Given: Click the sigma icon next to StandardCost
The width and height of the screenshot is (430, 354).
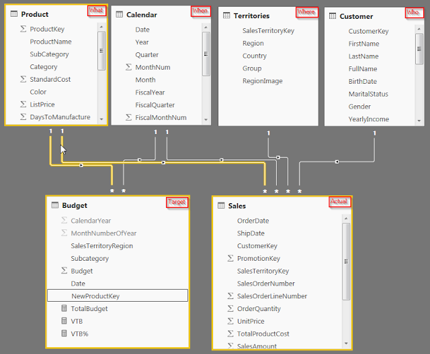Looking at the screenshot, I should (x=24, y=79).
